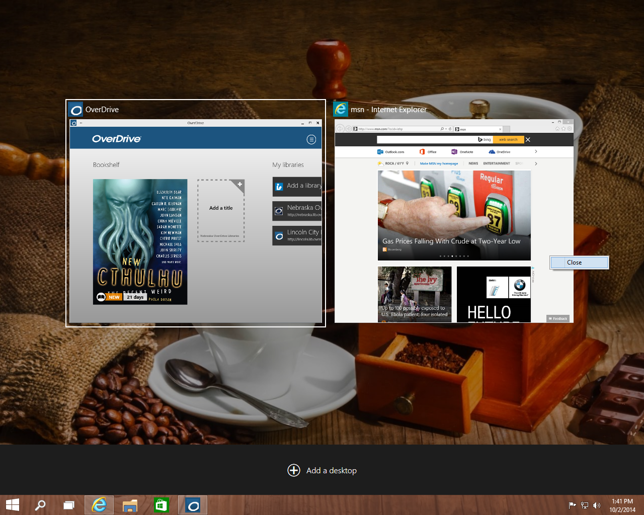Screen dimensions: 644x515
Task: Open the OneNote link on msn
Action: point(462,152)
